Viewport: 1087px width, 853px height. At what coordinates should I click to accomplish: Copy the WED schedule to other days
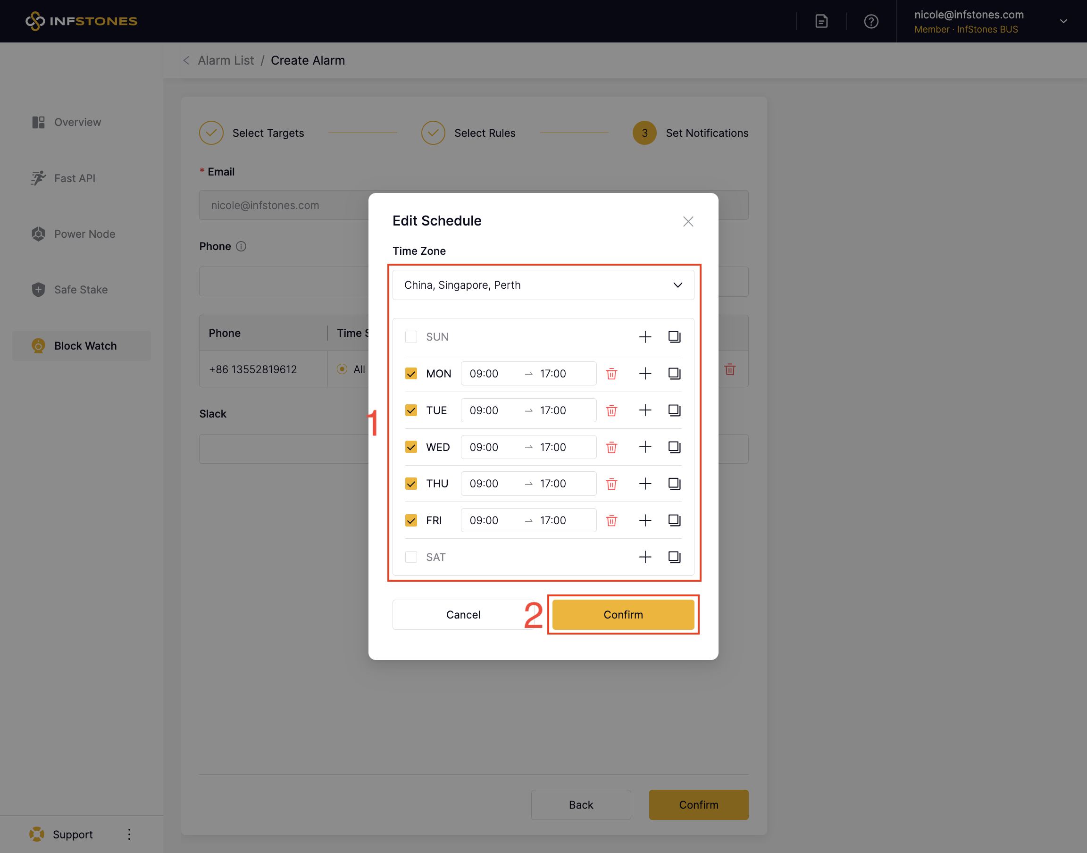coord(674,447)
